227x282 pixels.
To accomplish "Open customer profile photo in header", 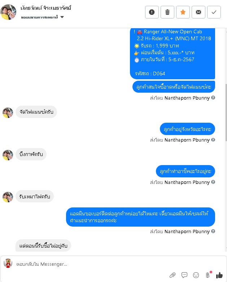I will click(8, 12).
